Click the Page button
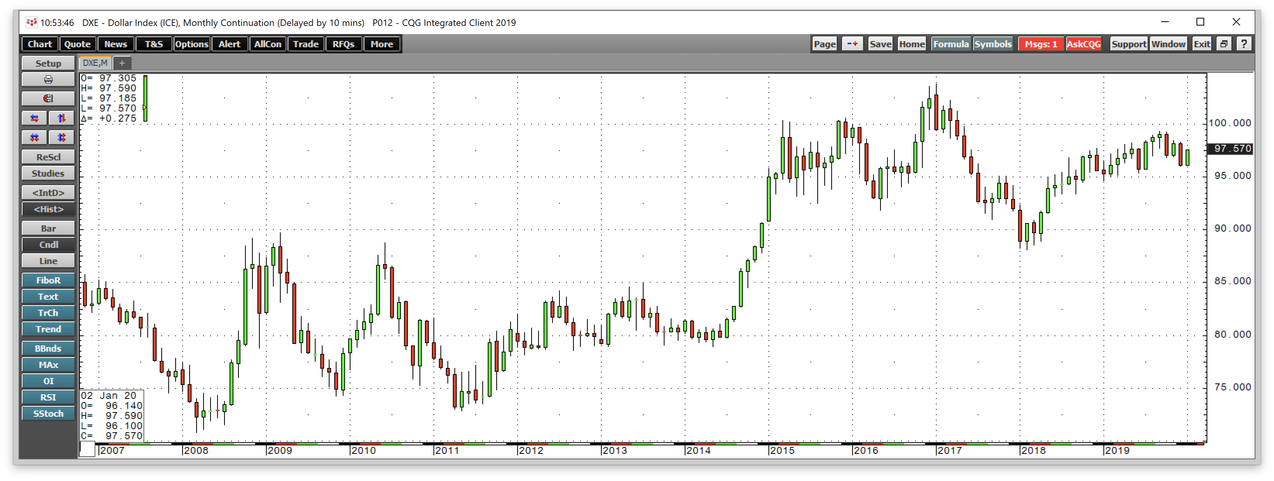Viewport: 1274px width, 481px height. click(824, 44)
